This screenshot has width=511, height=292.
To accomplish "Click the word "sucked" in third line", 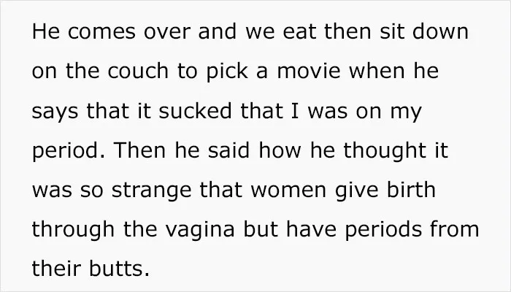I will pos(195,110).
